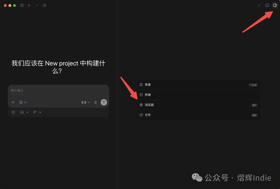
Task: Start a new thread with compose icon
Action: point(45,5)
